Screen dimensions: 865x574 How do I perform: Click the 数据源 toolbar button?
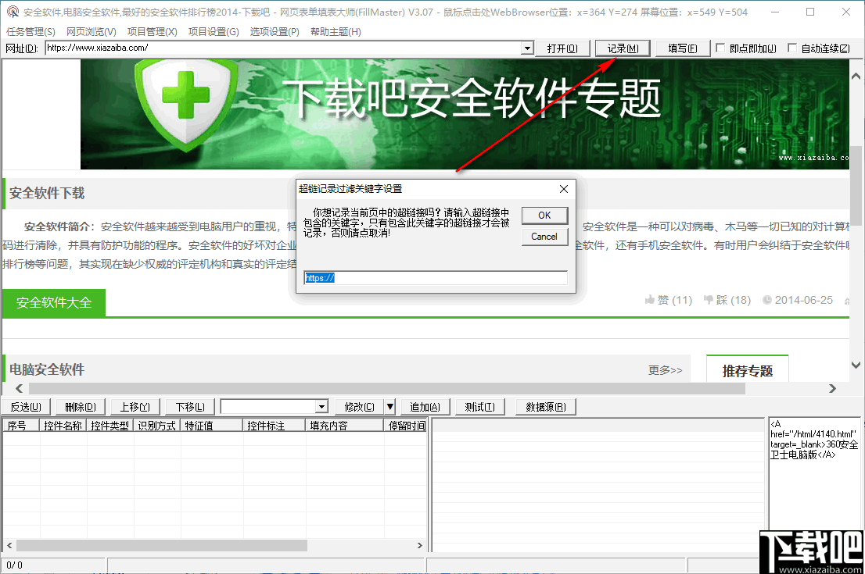click(545, 406)
